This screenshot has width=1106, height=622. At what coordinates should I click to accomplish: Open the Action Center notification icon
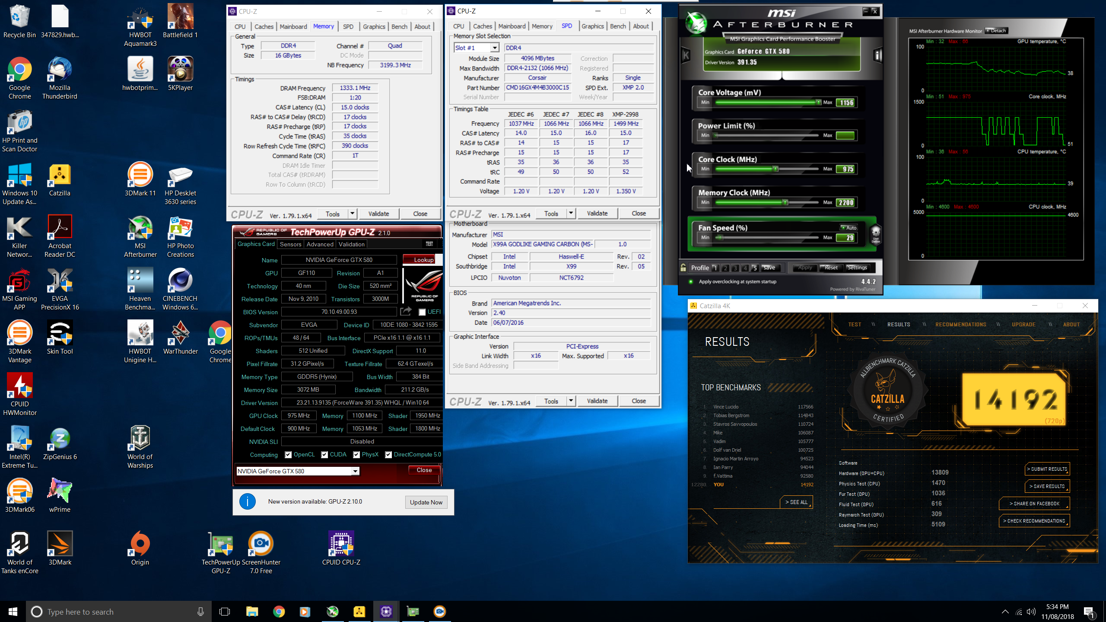point(1089,611)
